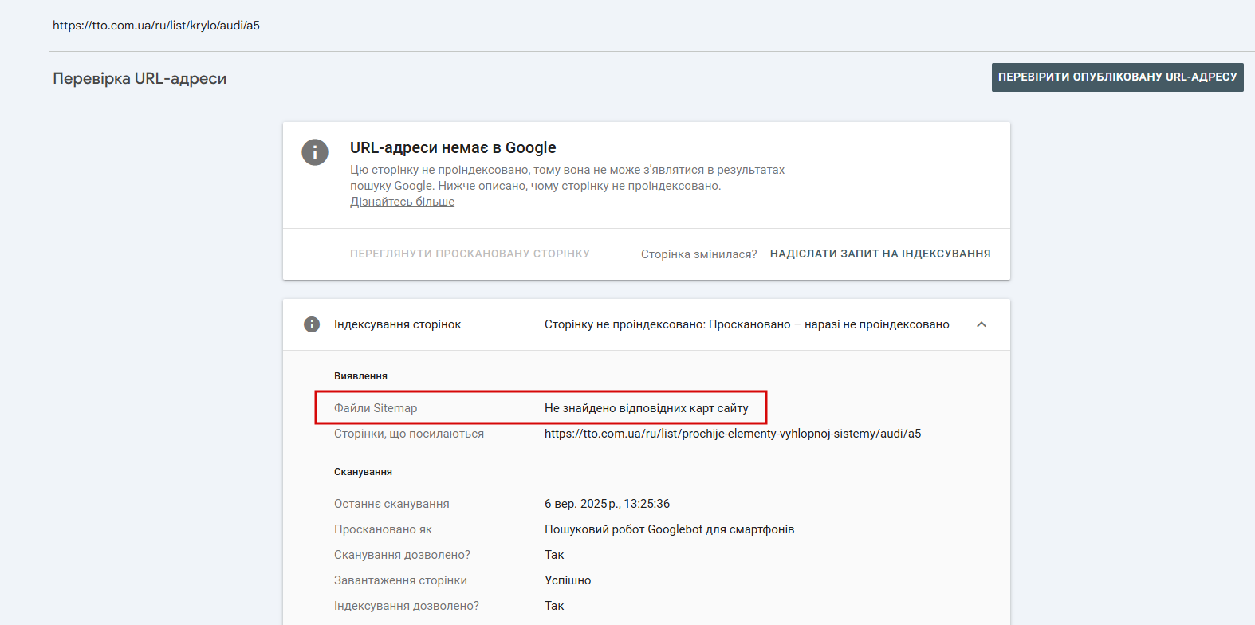Click the 'Успішно' page fetch value
The width and height of the screenshot is (1255, 625).
(x=568, y=580)
